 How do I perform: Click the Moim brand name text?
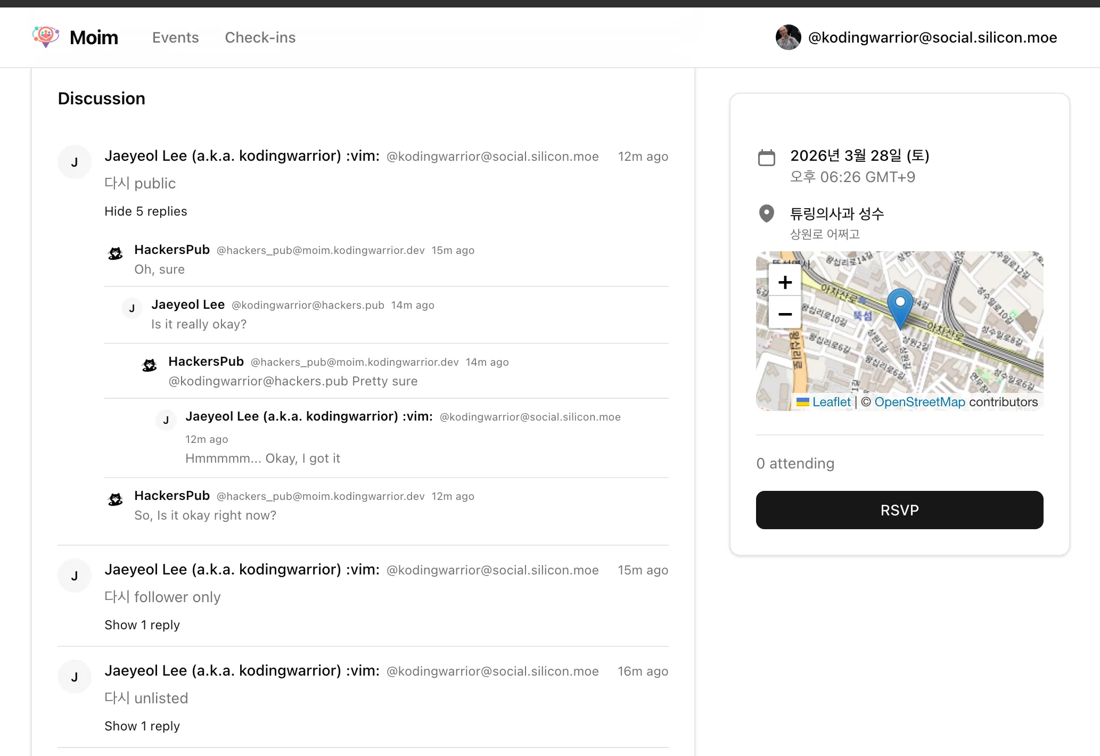point(94,37)
